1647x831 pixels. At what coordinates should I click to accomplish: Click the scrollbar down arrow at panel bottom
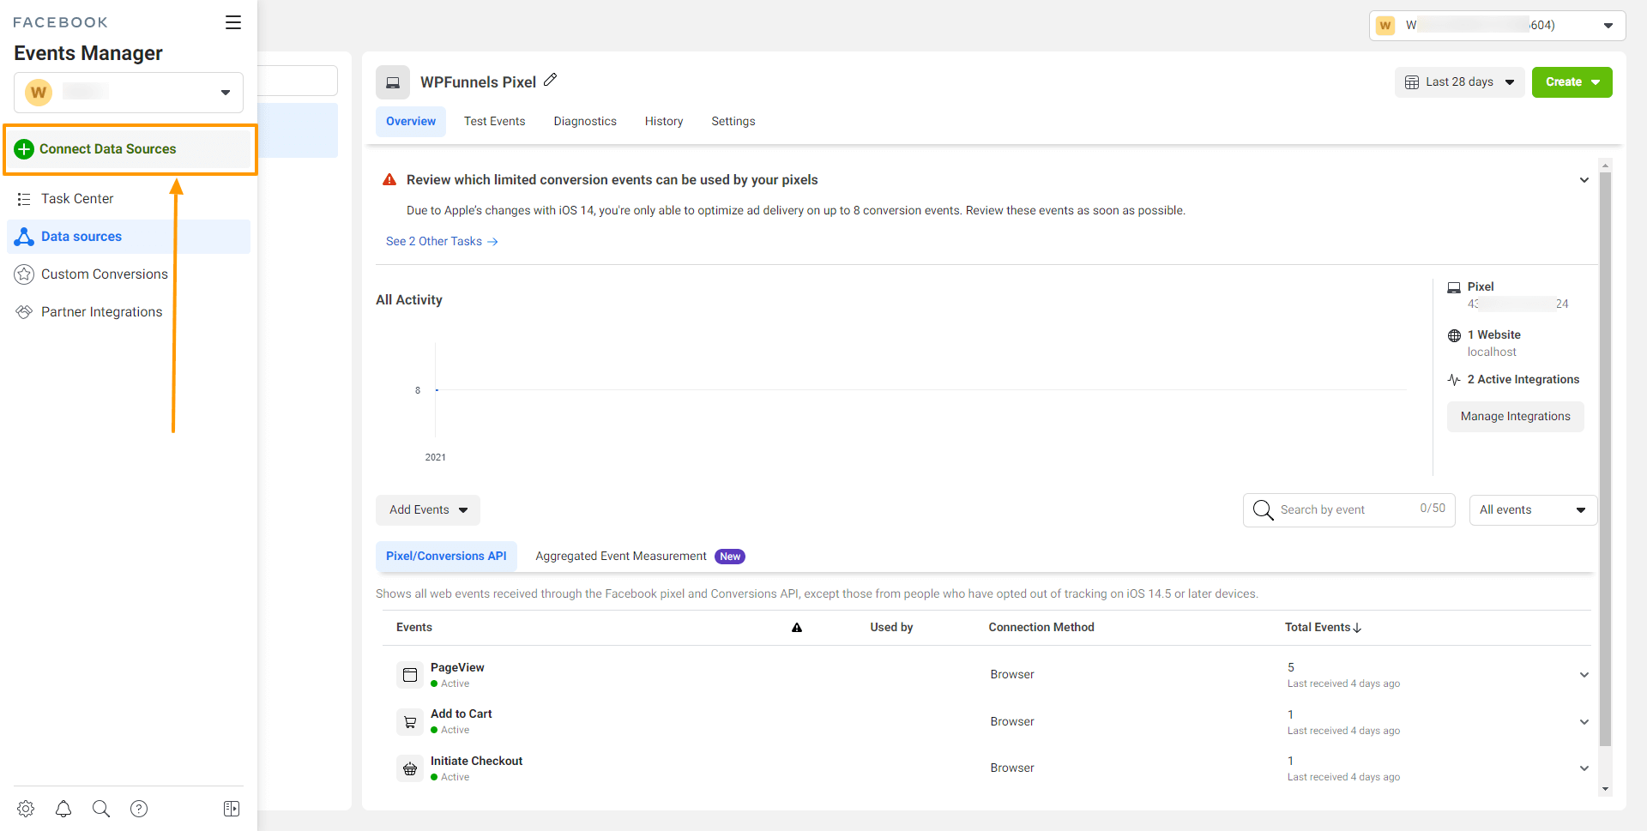click(1606, 790)
